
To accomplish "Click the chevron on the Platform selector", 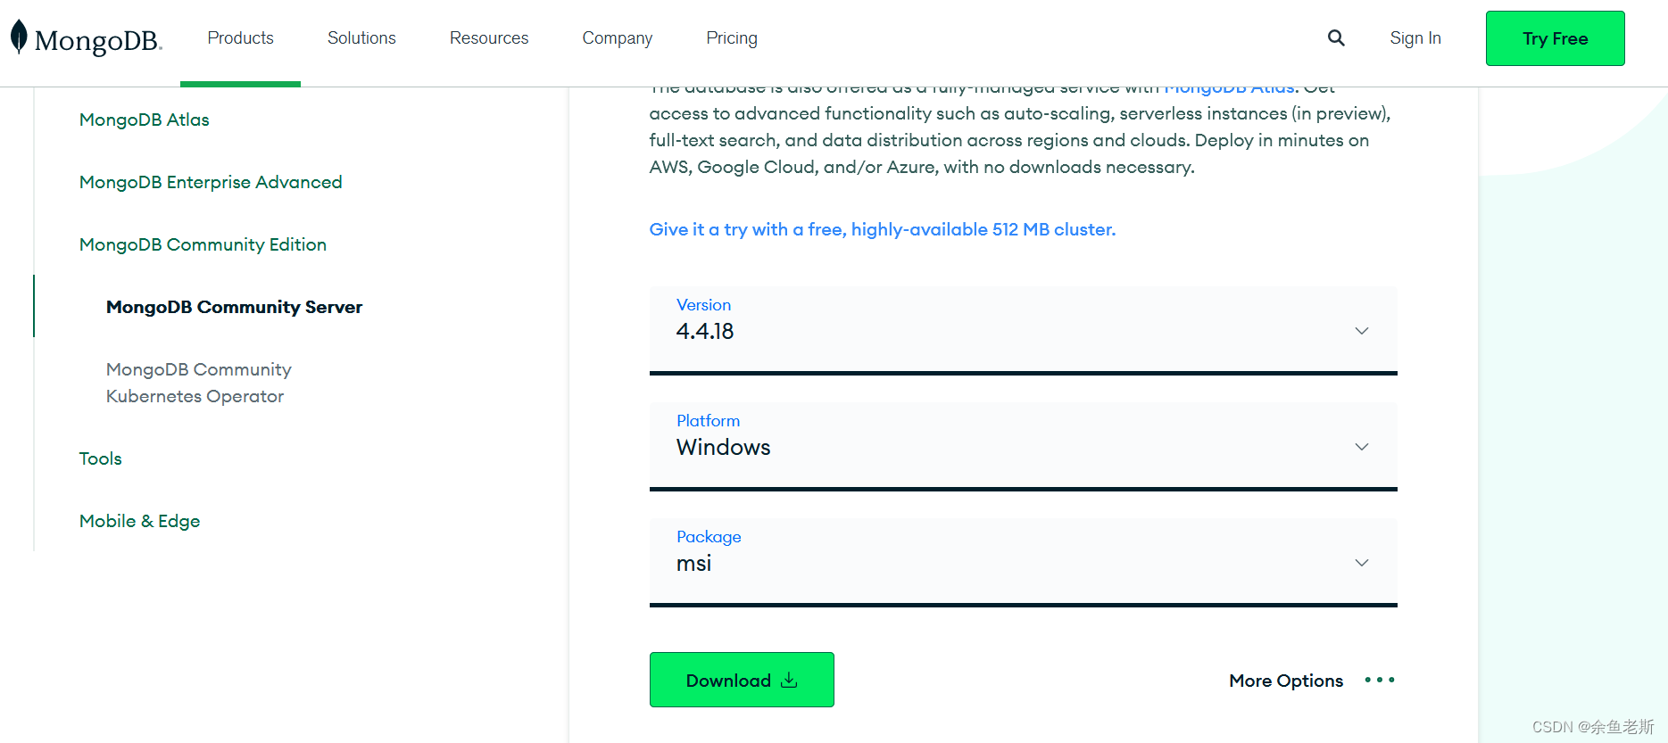I will click(x=1361, y=447).
